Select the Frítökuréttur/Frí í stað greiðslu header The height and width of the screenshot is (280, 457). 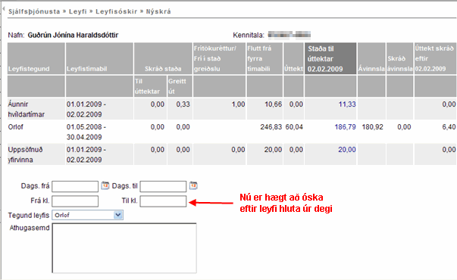(x=219, y=58)
